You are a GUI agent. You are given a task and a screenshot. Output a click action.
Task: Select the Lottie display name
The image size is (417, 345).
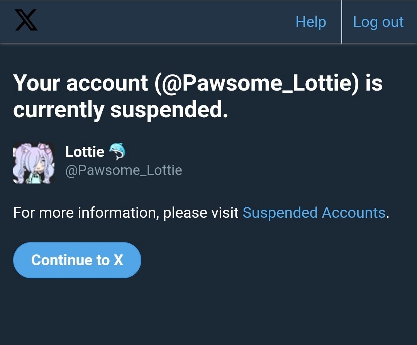[85, 151]
